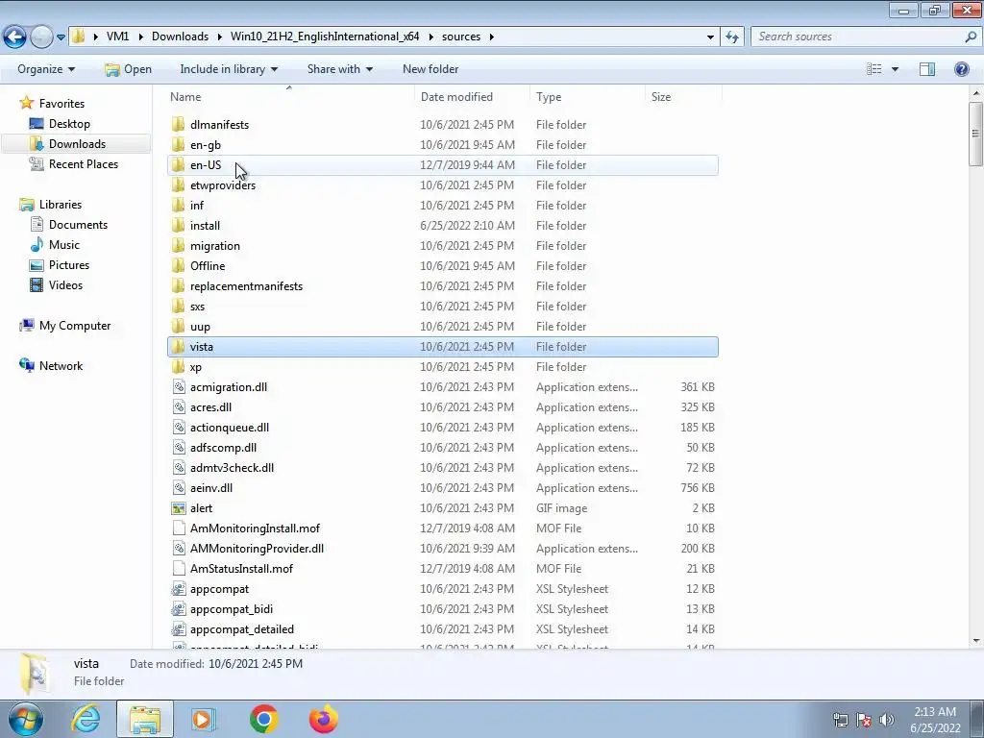Image resolution: width=984 pixels, height=738 pixels.
Task: Open the Pictures library
Action: click(69, 265)
